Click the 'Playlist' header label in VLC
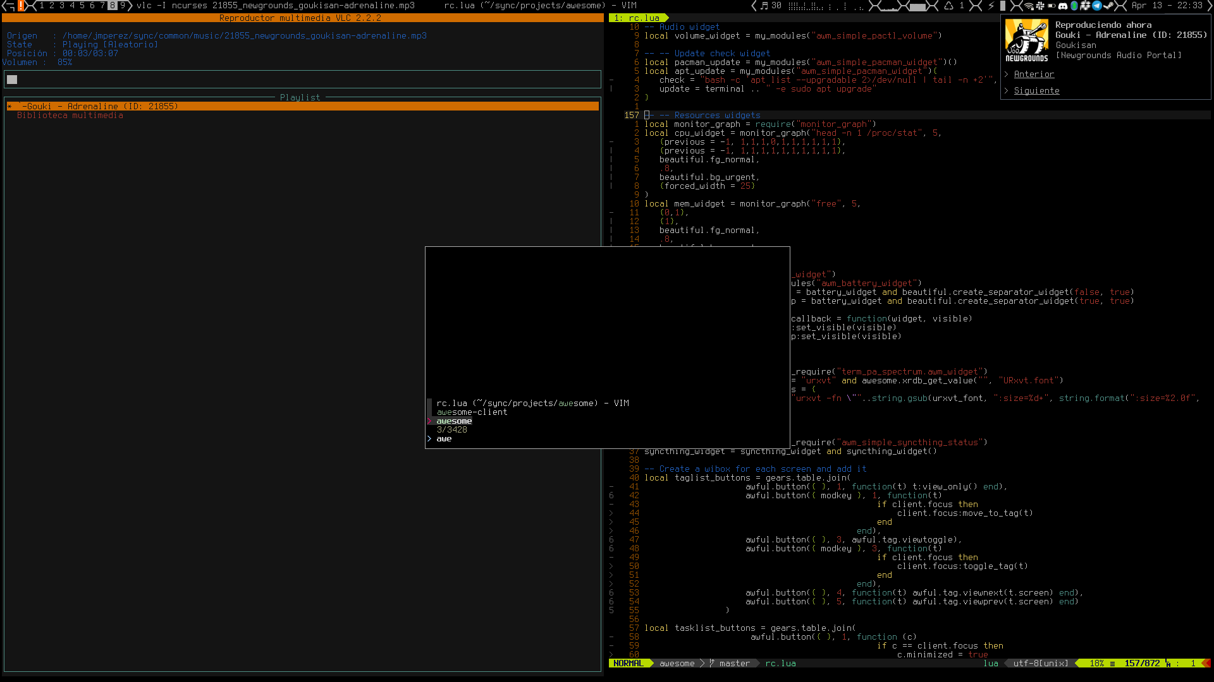This screenshot has width=1214, height=682. (300, 98)
